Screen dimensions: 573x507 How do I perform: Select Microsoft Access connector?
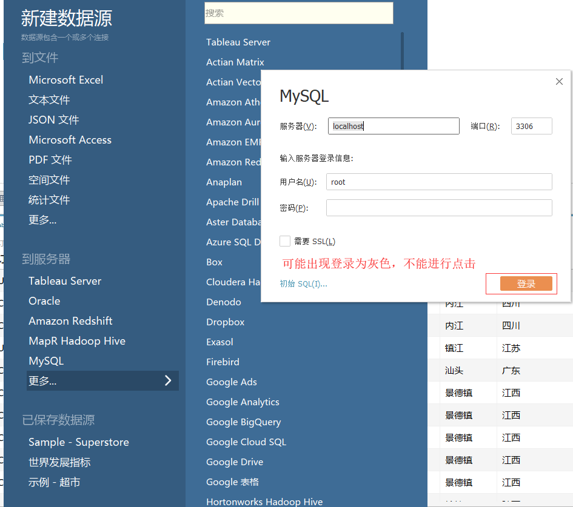[70, 140]
